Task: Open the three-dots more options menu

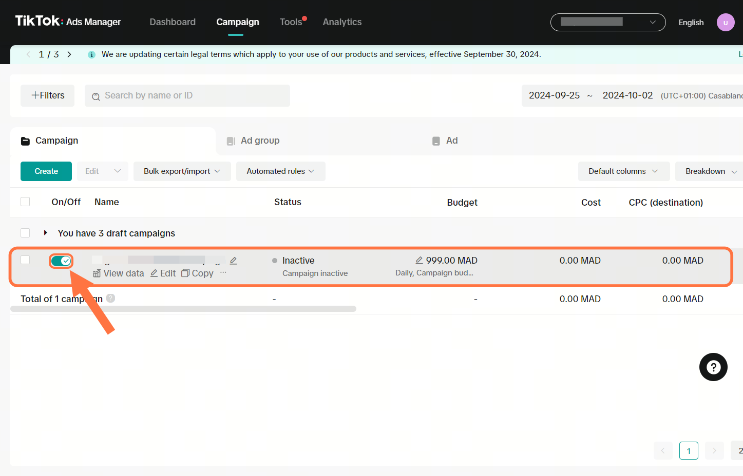Action: 223,273
